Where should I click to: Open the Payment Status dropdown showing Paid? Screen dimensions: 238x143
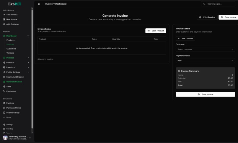[205, 61]
